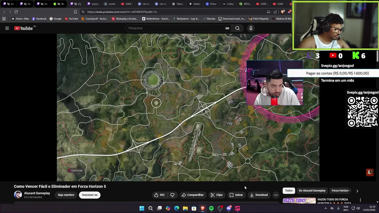The width and height of the screenshot is (379, 213).
Task: Click the Compartilhar share button
Action: coord(193,195)
